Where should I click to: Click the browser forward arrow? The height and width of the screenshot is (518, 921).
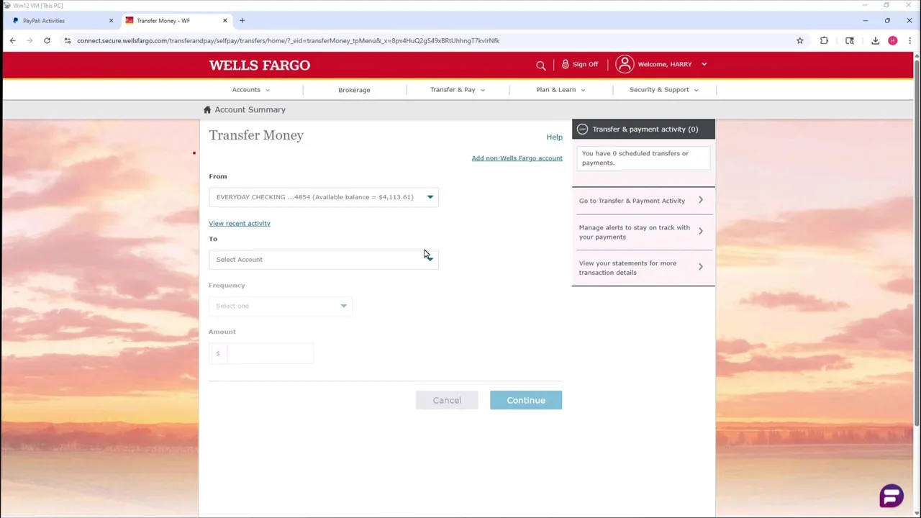[30, 40]
